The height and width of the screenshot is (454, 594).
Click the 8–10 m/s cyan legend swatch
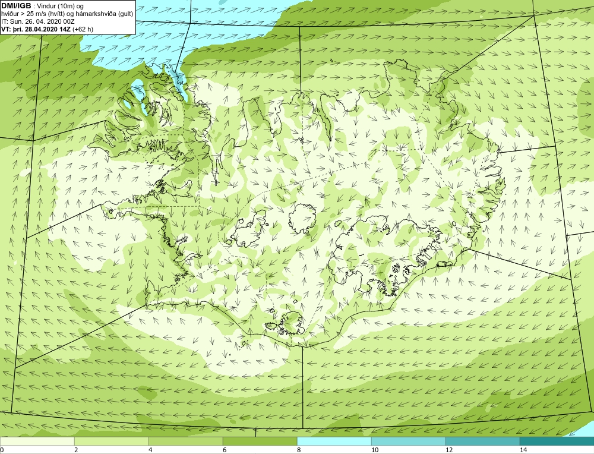334,441
